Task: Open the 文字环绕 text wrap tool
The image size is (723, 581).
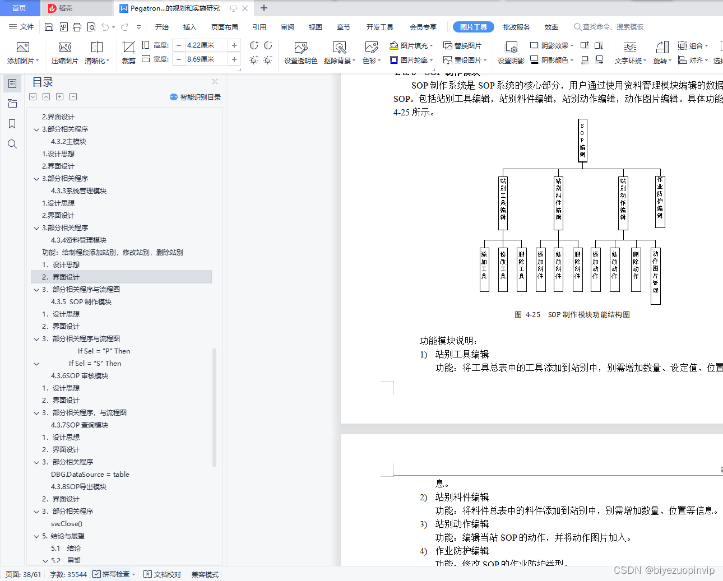Action: coord(630,53)
